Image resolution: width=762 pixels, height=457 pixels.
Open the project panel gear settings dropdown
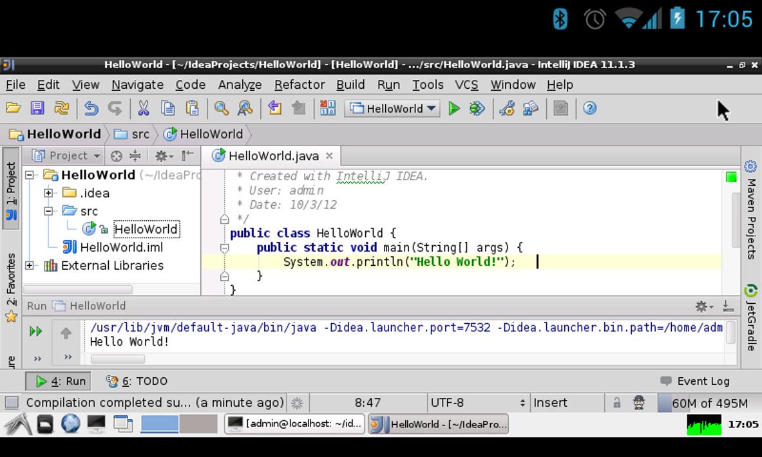click(164, 156)
